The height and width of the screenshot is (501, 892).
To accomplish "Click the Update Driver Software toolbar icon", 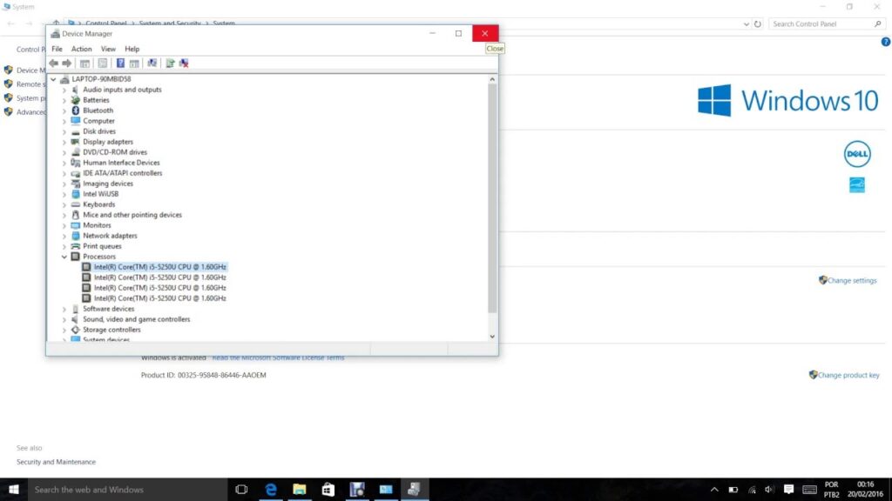I will click(170, 63).
